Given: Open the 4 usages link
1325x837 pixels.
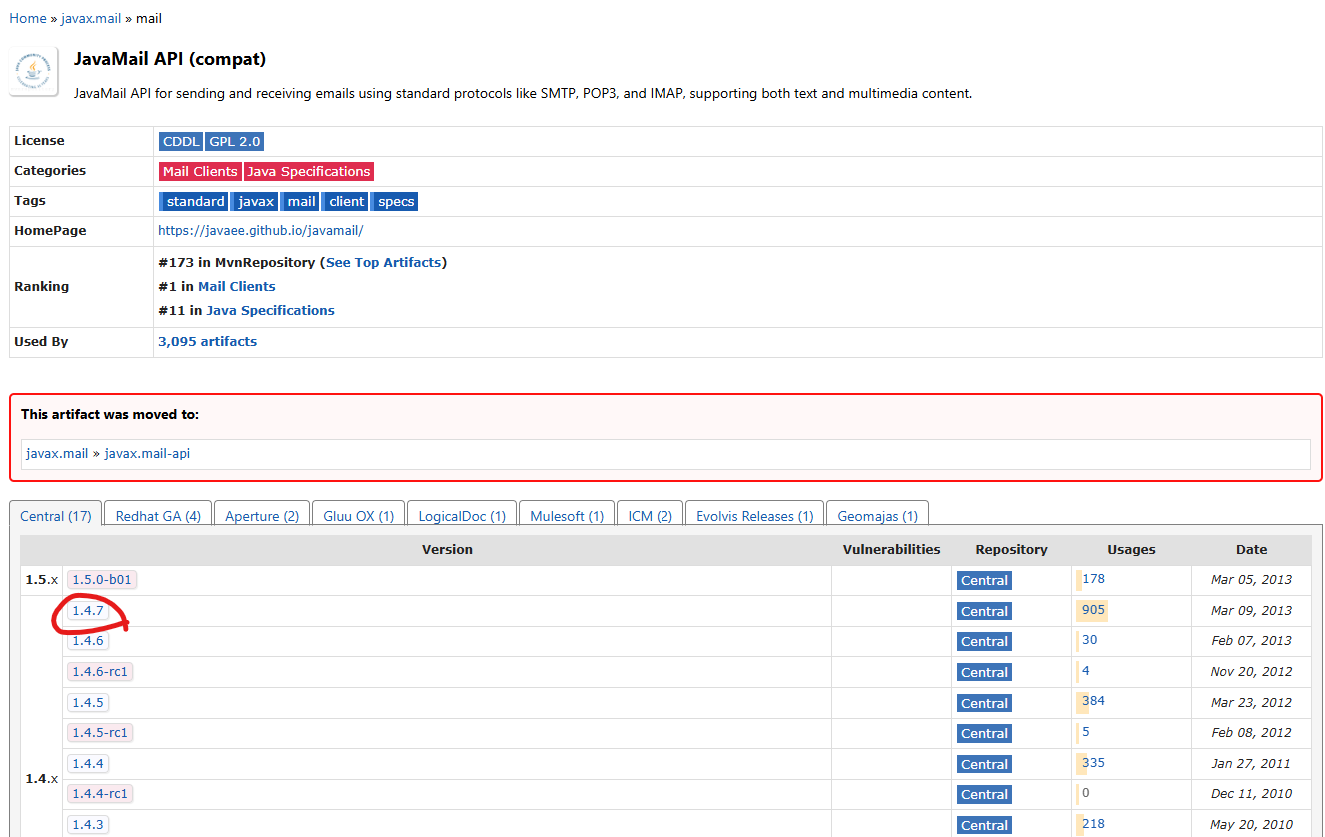Looking at the screenshot, I should coord(1086,671).
